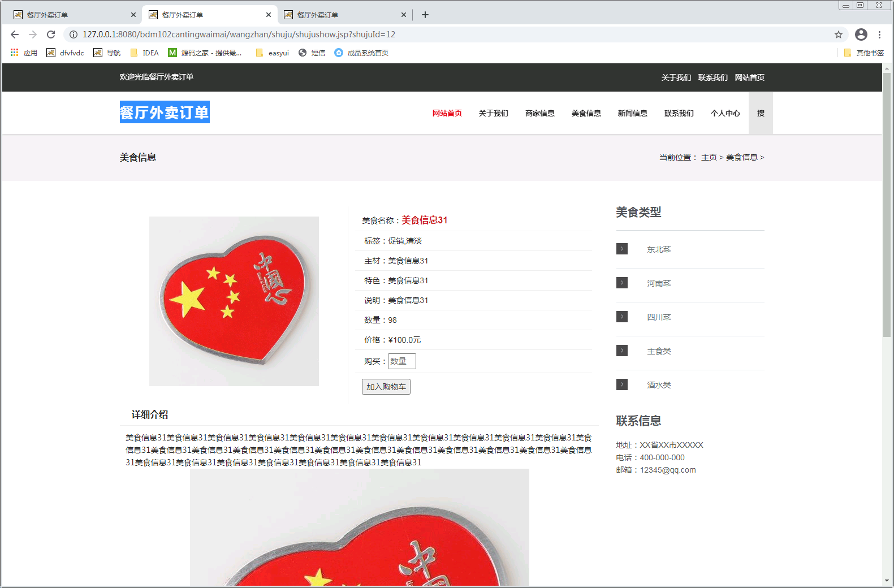This screenshot has width=894, height=588.
Task: Click the address bar URL
Action: 239,34
